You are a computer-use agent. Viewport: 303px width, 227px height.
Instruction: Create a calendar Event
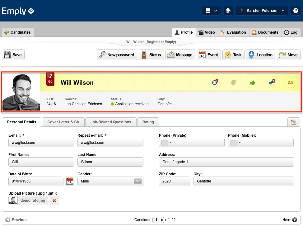(x=209, y=55)
